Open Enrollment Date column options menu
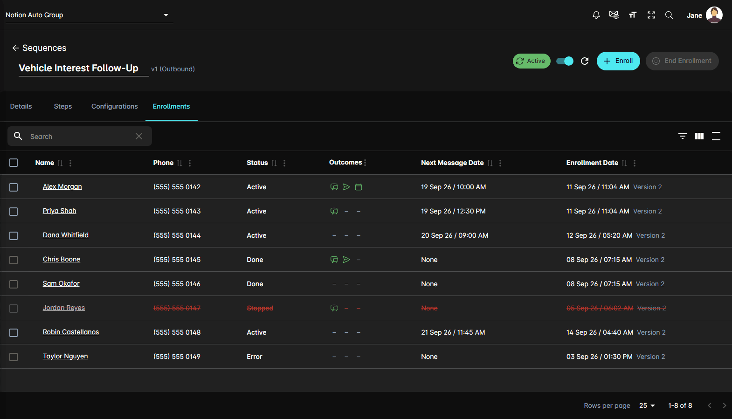Image resolution: width=732 pixels, height=419 pixels. (x=635, y=163)
